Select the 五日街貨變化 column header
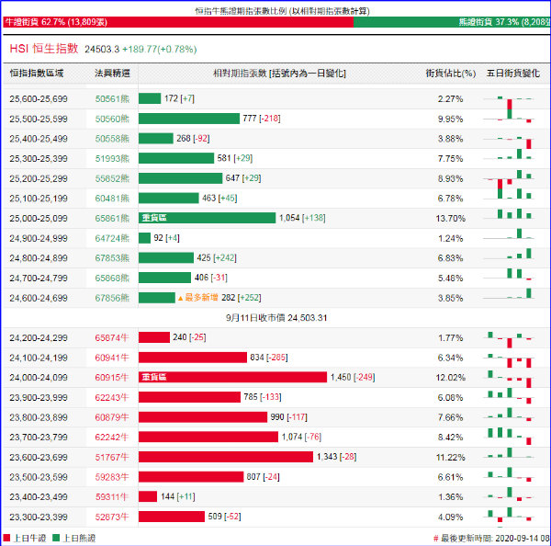 (x=513, y=74)
